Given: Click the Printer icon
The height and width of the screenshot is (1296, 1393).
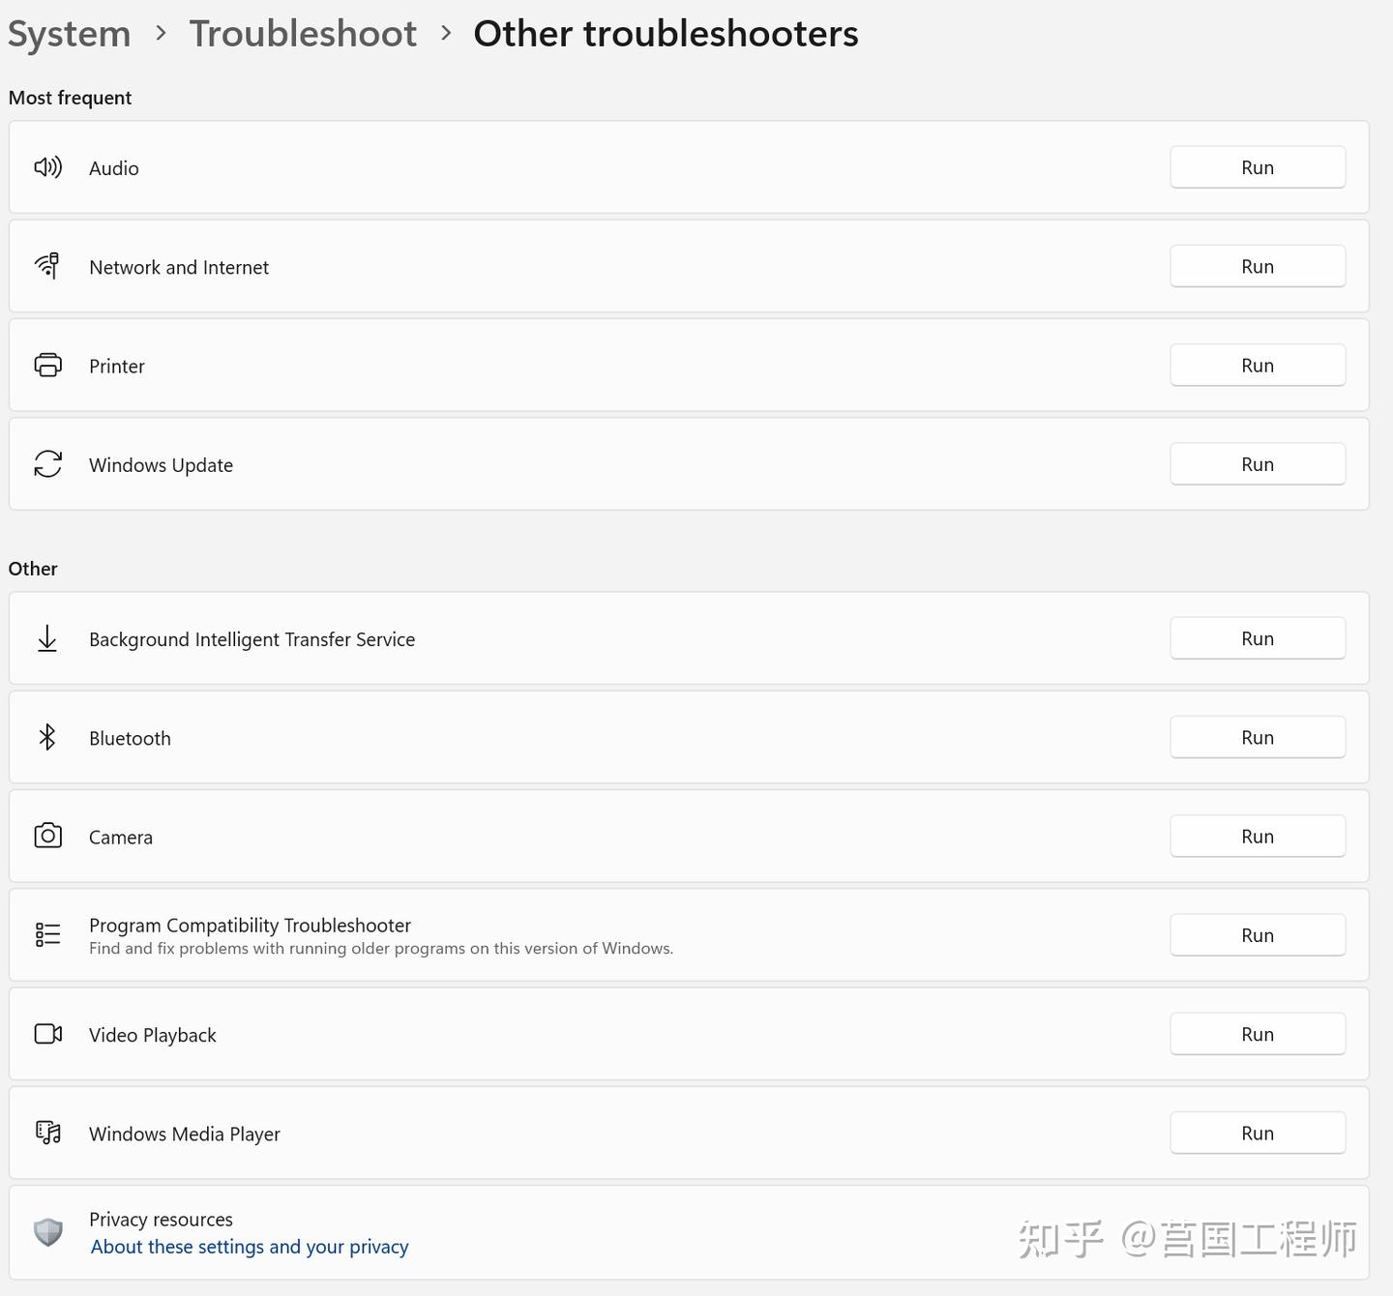Looking at the screenshot, I should (47, 366).
